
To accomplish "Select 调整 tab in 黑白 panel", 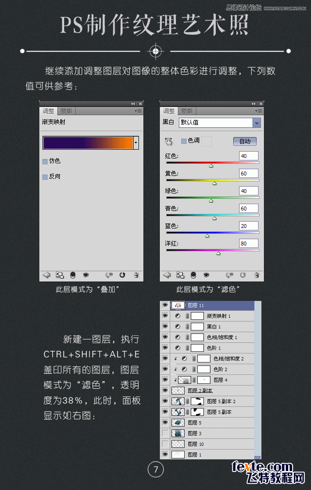I will click(169, 111).
